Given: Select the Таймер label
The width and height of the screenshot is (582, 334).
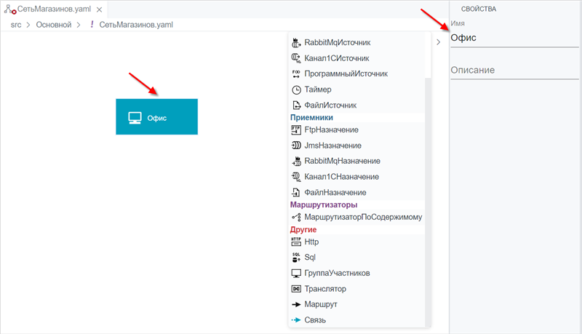Looking at the screenshot, I should pos(318,90).
